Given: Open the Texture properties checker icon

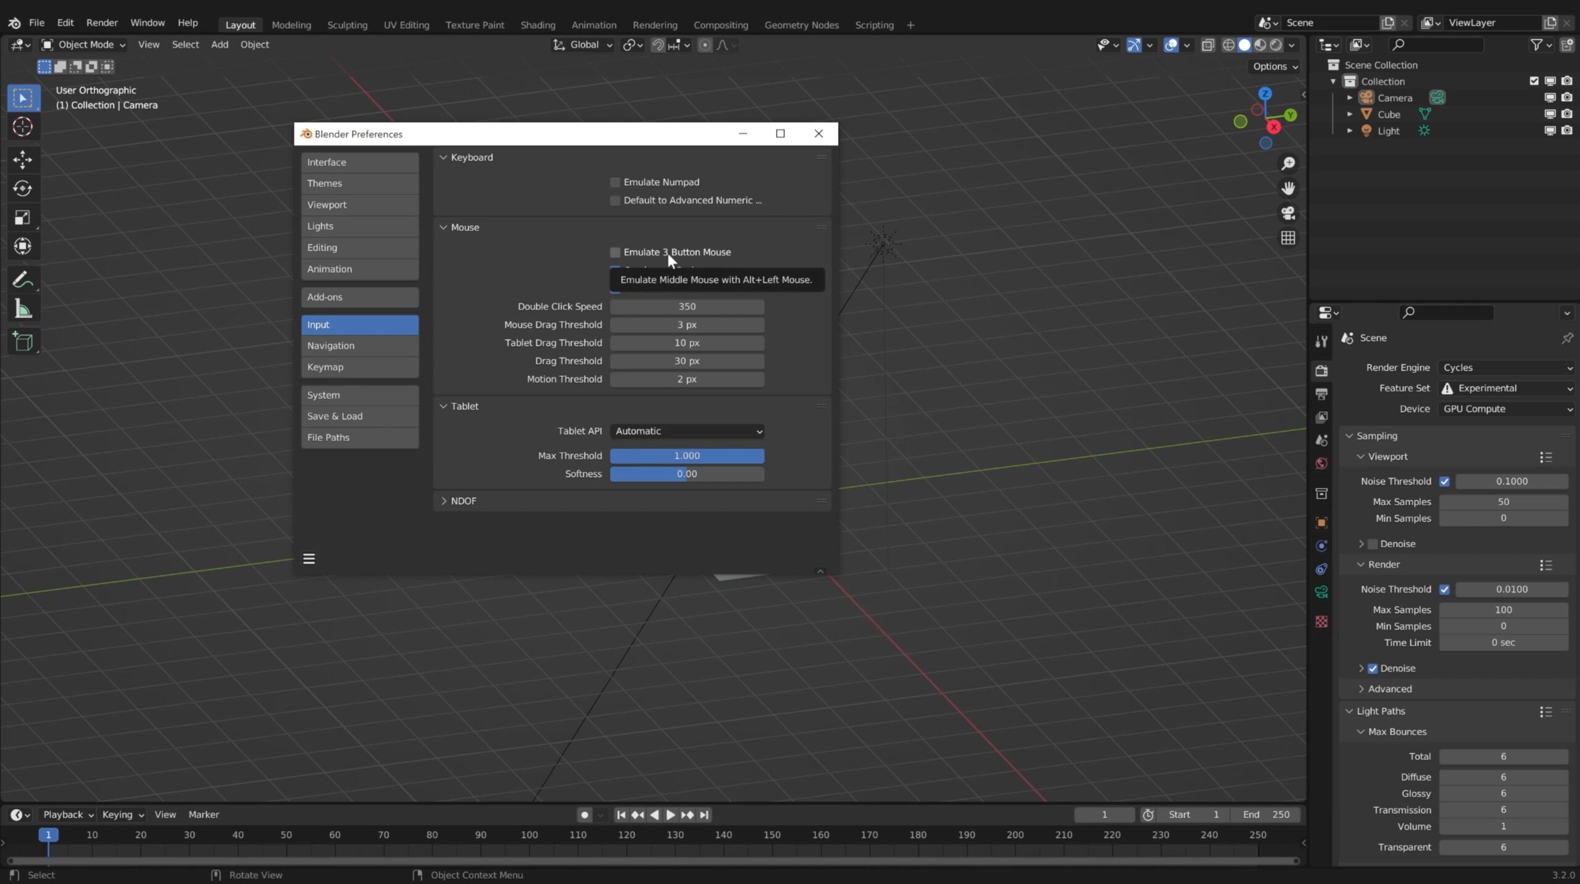Looking at the screenshot, I should [x=1321, y=622].
